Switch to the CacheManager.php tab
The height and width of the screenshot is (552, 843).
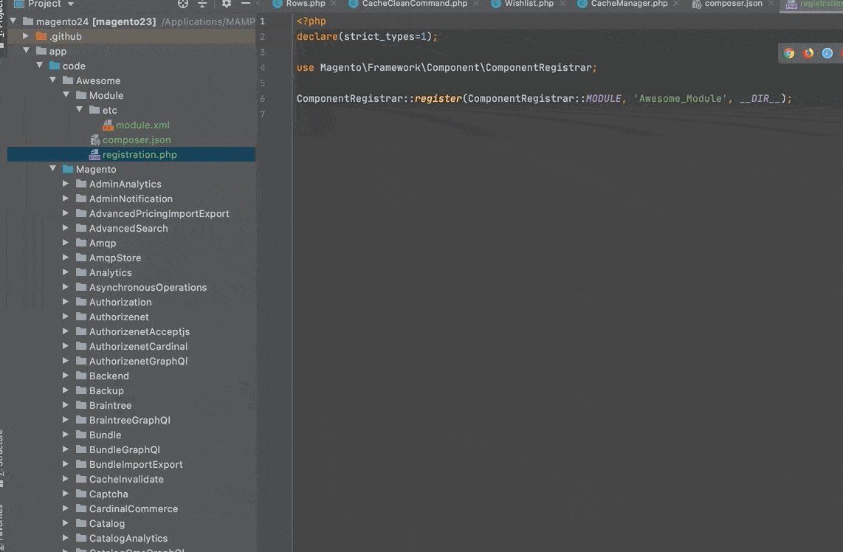coord(629,4)
